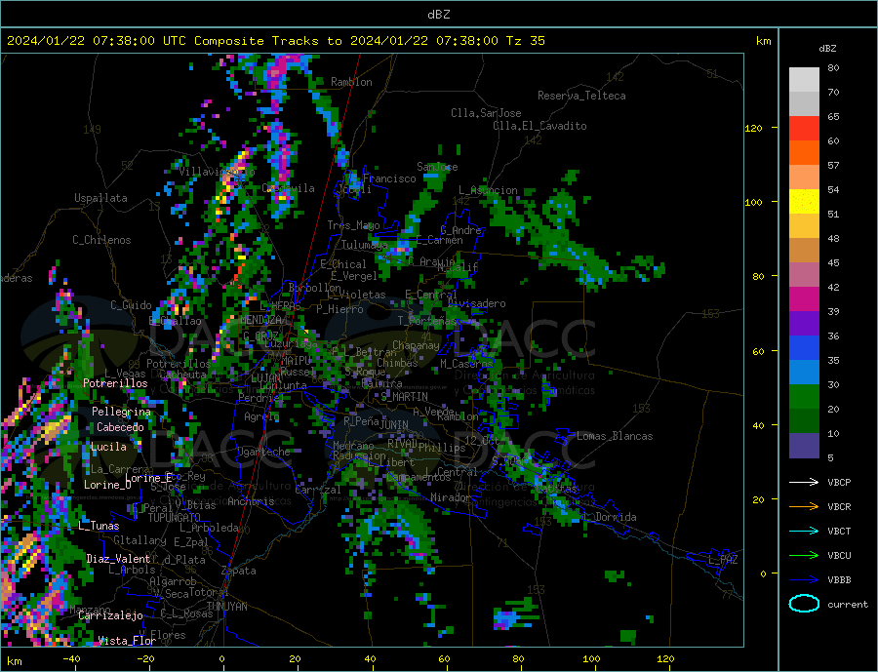This screenshot has height=672, width=878.
Task: Click the L_PAZ label on the map
Action: pyautogui.click(x=723, y=560)
